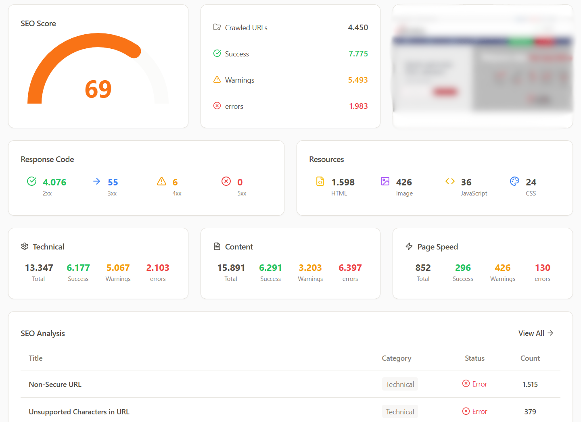Click the red errors X-circle icon
The height and width of the screenshot is (422, 581).
coord(217,106)
